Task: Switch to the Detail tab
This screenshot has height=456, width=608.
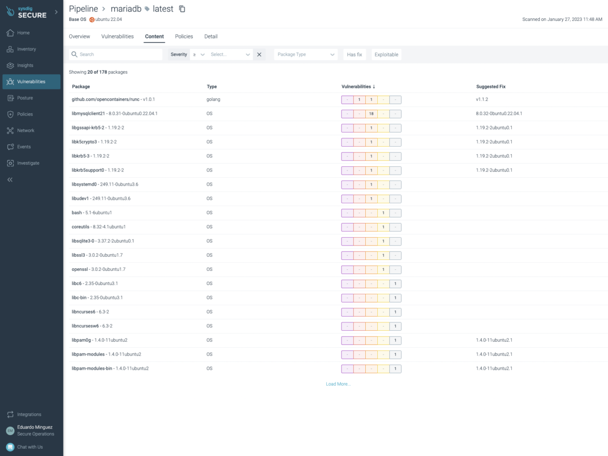Action: pyautogui.click(x=211, y=36)
